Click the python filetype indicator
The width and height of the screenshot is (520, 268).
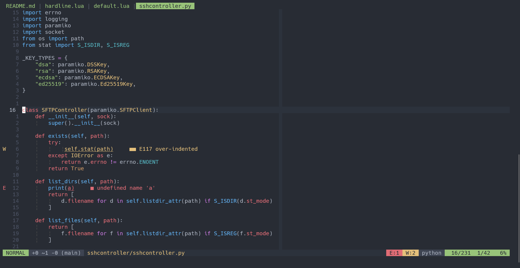click(431, 253)
